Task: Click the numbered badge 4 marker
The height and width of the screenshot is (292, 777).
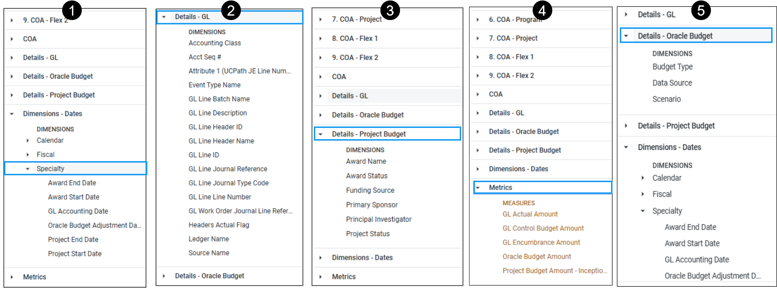Action: click(542, 10)
